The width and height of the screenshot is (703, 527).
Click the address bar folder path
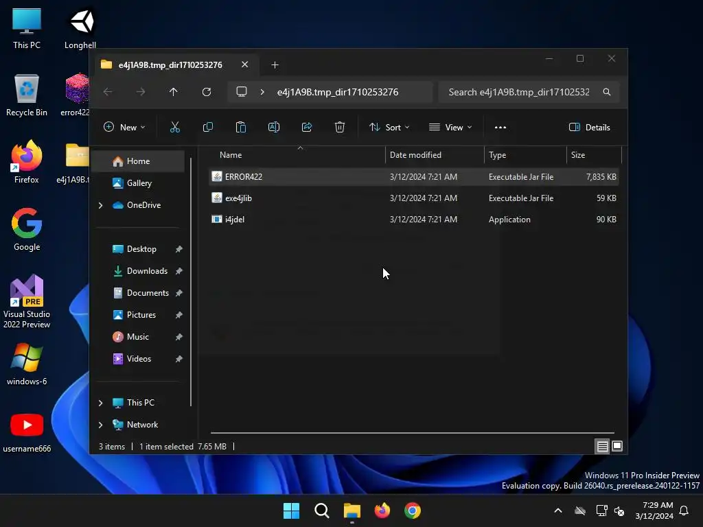point(338,92)
